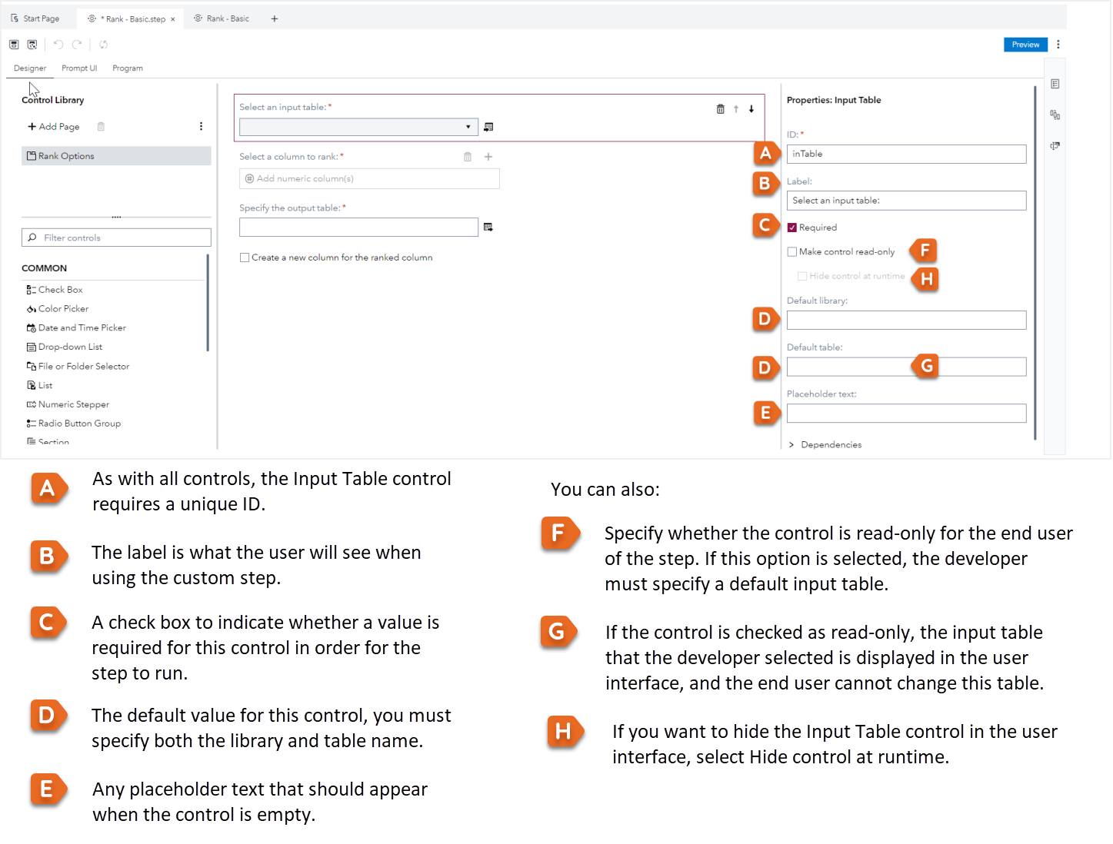Check Create a new column for ranked column
Screen dimensions: 1113x844
click(245, 258)
